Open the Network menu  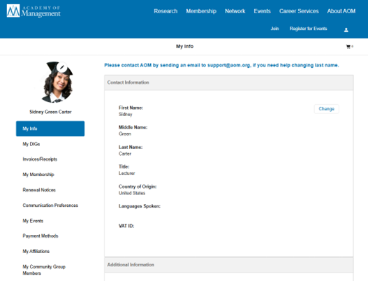coord(235,11)
